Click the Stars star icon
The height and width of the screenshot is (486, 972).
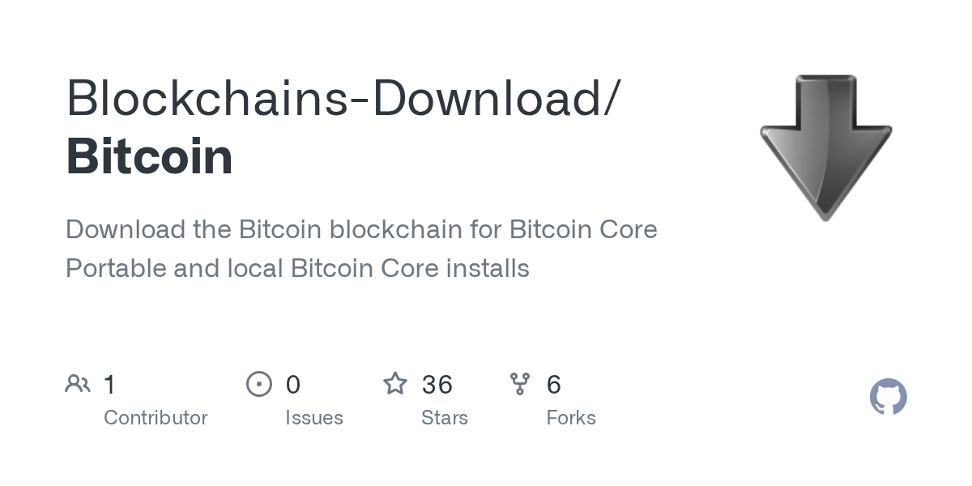(395, 383)
